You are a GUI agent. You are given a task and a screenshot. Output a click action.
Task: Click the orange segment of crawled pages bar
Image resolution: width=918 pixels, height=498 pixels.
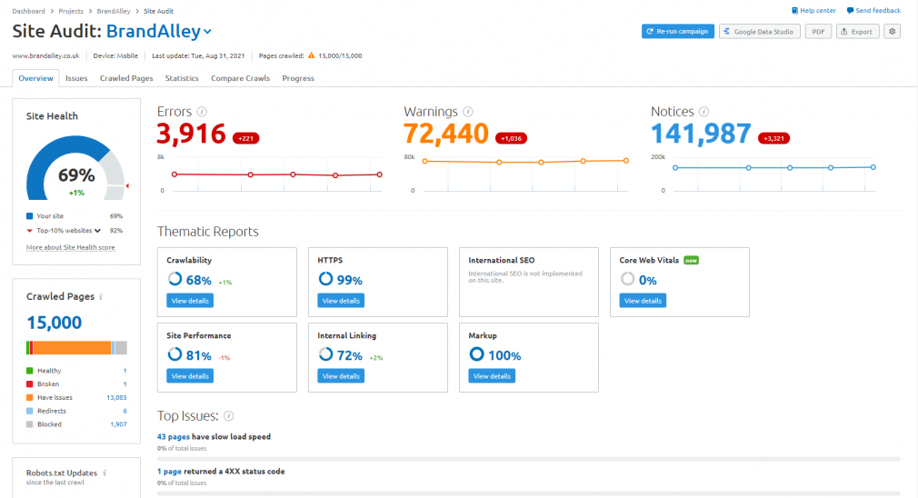(x=72, y=348)
